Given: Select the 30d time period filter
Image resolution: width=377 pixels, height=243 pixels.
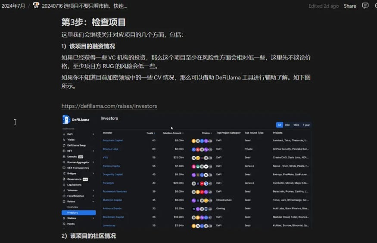Looking at the screenshot, I should (287, 125).
